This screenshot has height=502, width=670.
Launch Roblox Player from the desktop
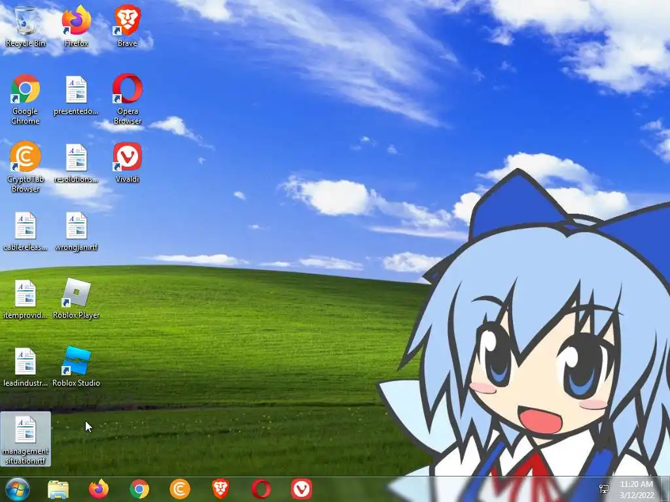[76, 299]
